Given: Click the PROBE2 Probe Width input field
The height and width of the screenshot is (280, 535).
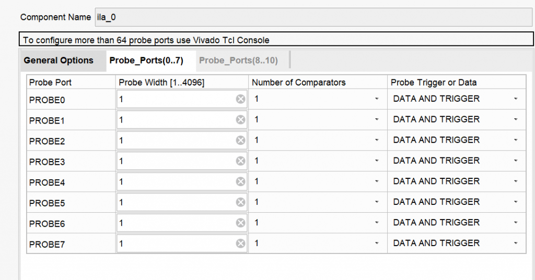Looking at the screenshot, I should click(x=175, y=140).
